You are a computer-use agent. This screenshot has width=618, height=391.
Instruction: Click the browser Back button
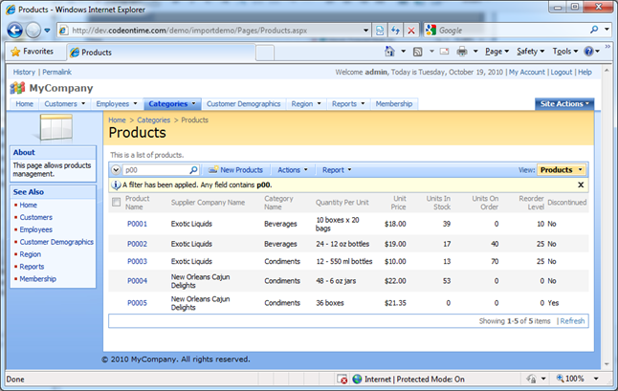[17, 30]
